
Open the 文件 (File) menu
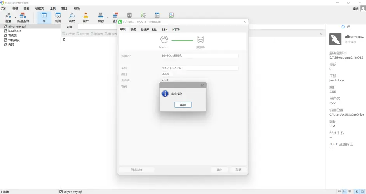tap(4, 9)
